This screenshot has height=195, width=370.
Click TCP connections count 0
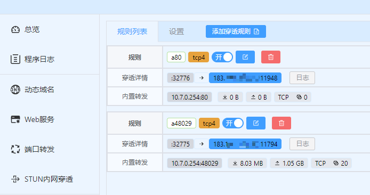click(x=293, y=97)
